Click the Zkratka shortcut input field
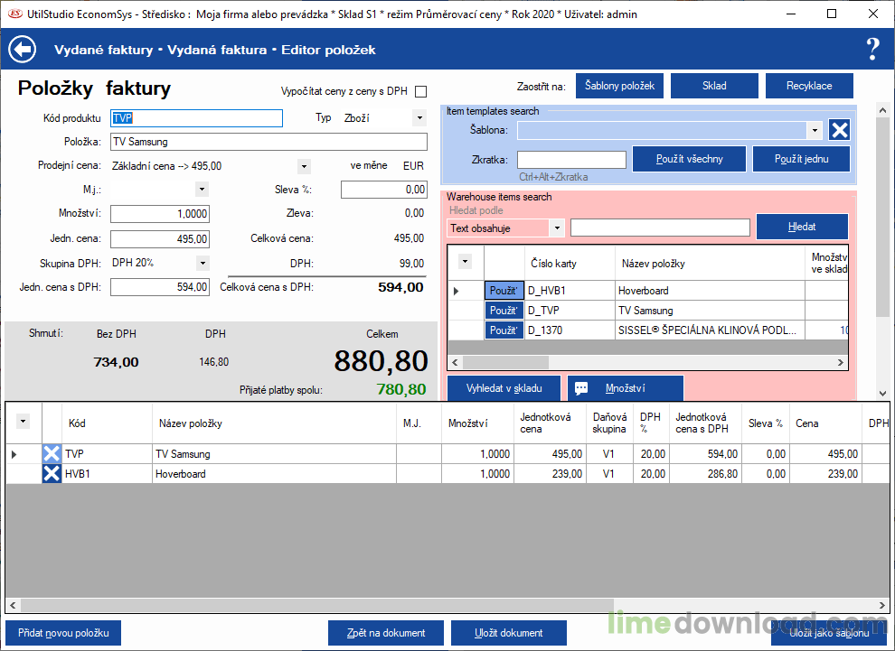Viewport: 895px width, 651px height. (x=571, y=160)
